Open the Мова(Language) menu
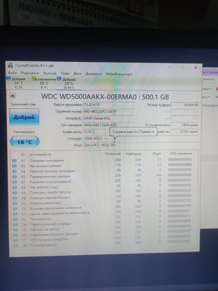The height and width of the screenshot is (291, 218). click(x=119, y=74)
